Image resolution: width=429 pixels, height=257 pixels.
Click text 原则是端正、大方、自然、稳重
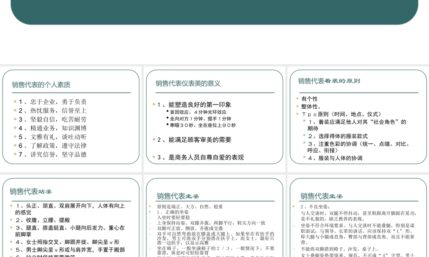[190, 207]
